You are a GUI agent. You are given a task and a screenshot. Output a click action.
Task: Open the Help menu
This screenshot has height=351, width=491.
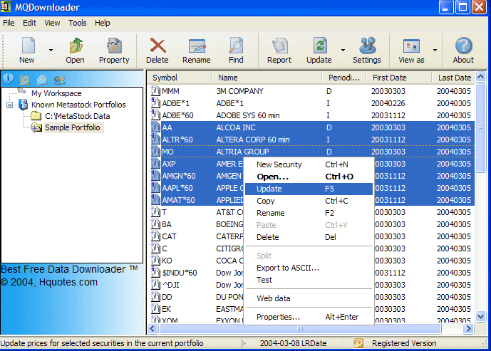tap(103, 23)
